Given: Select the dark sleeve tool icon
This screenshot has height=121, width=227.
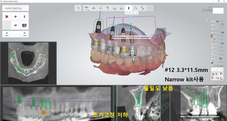Looking at the screenshot, I should coord(24,25).
